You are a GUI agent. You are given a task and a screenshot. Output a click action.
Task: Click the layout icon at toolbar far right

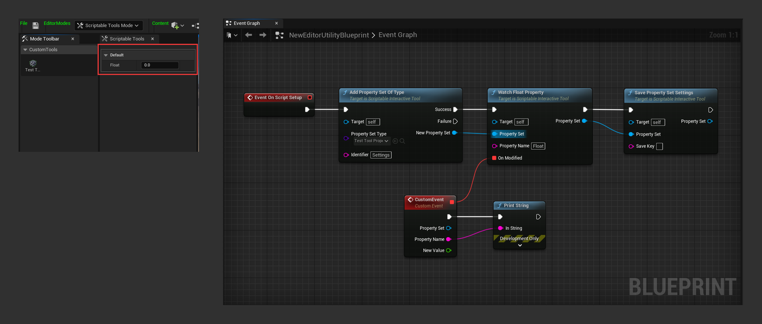(196, 25)
